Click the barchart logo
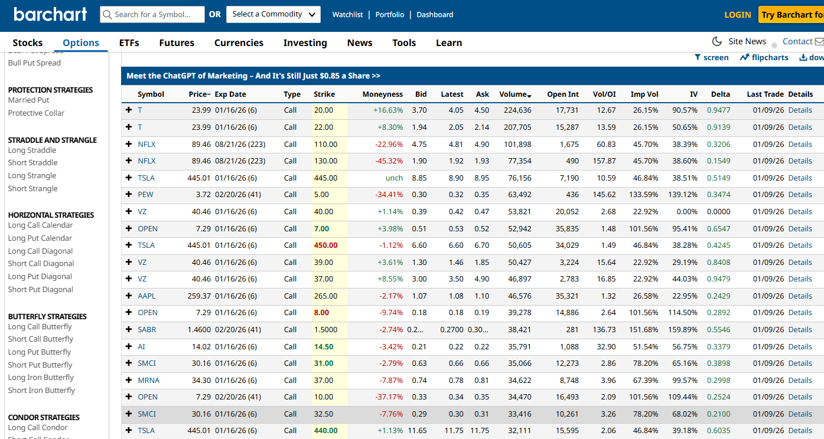This screenshot has height=439, width=824. coord(50,14)
